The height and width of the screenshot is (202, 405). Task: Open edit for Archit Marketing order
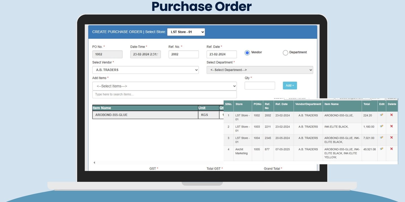tap(381, 149)
